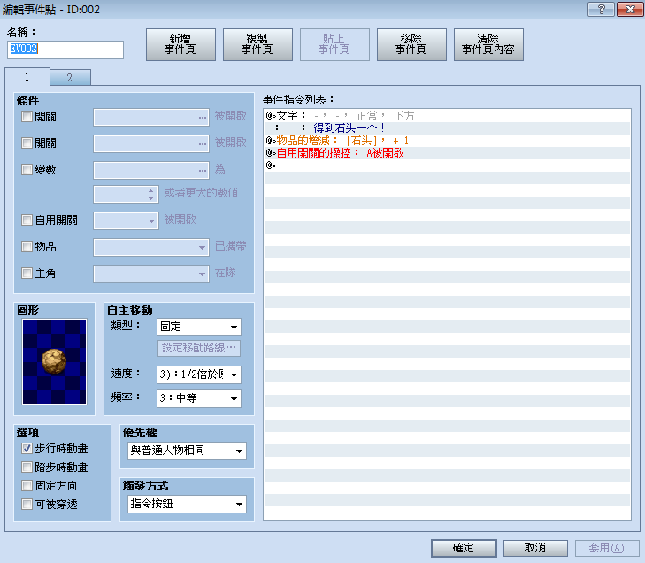The height and width of the screenshot is (563, 645).
Task: Click the 清除事件頁內容 button
Action: pyautogui.click(x=488, y=44)
